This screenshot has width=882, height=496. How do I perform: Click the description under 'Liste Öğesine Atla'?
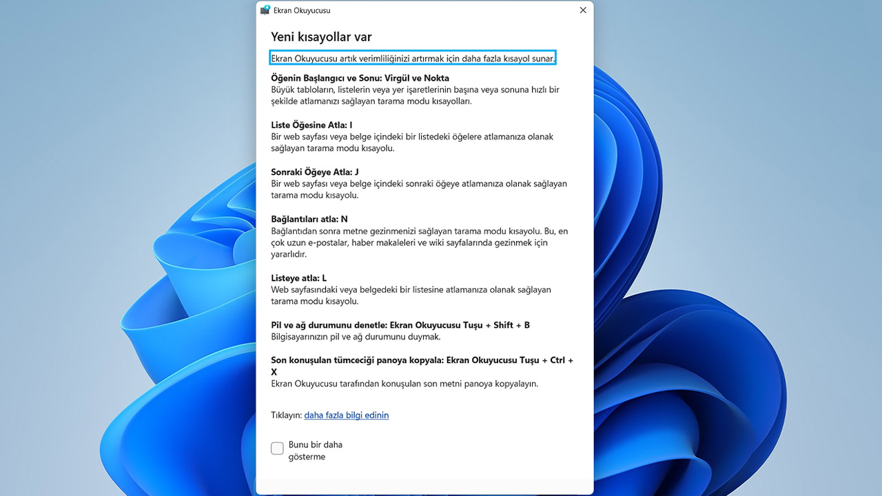411,143
